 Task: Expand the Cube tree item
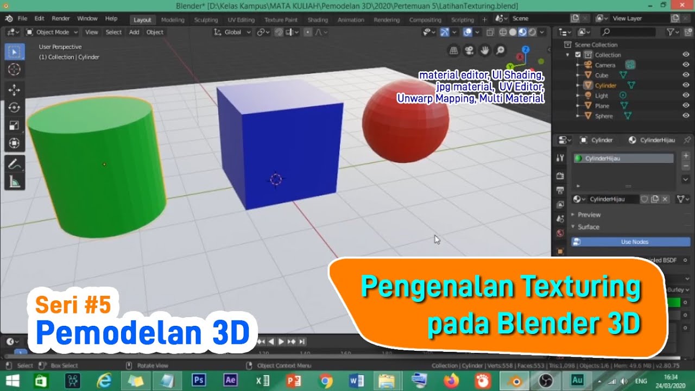[x=578, y=75]
